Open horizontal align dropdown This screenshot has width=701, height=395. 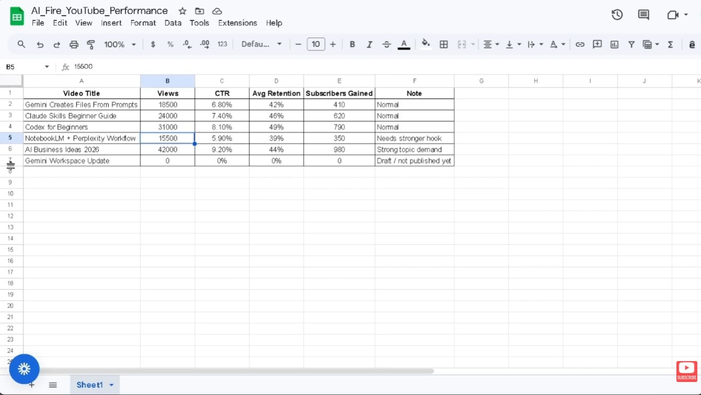(x=491, y=44)
